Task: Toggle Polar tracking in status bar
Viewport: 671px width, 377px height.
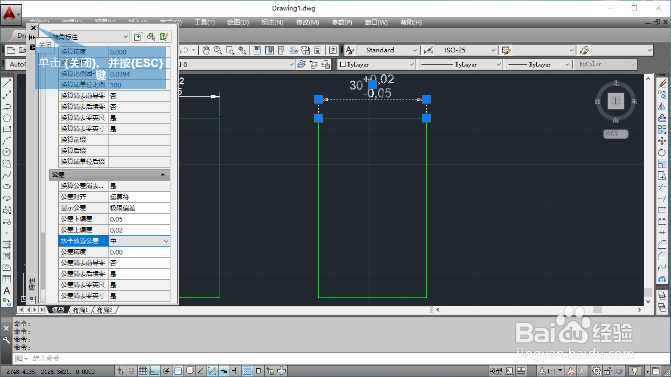Action: pos(166,371)
